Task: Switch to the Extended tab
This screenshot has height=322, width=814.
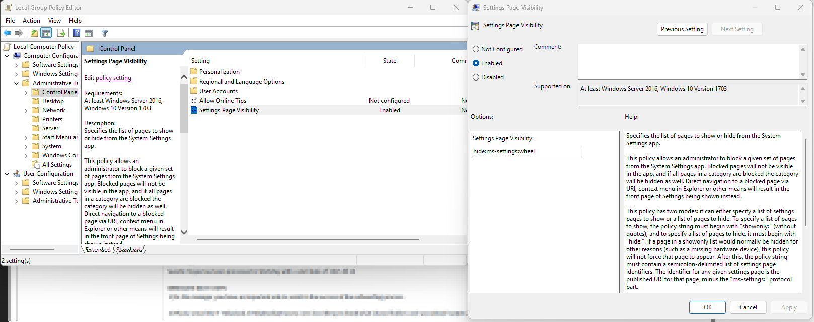Action: 98,249
